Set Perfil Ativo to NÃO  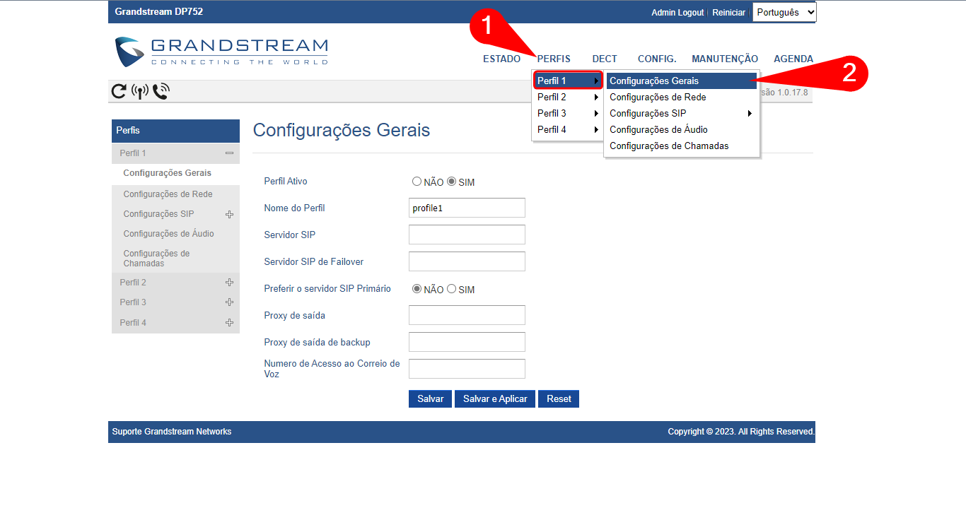[x=417, y=182]
